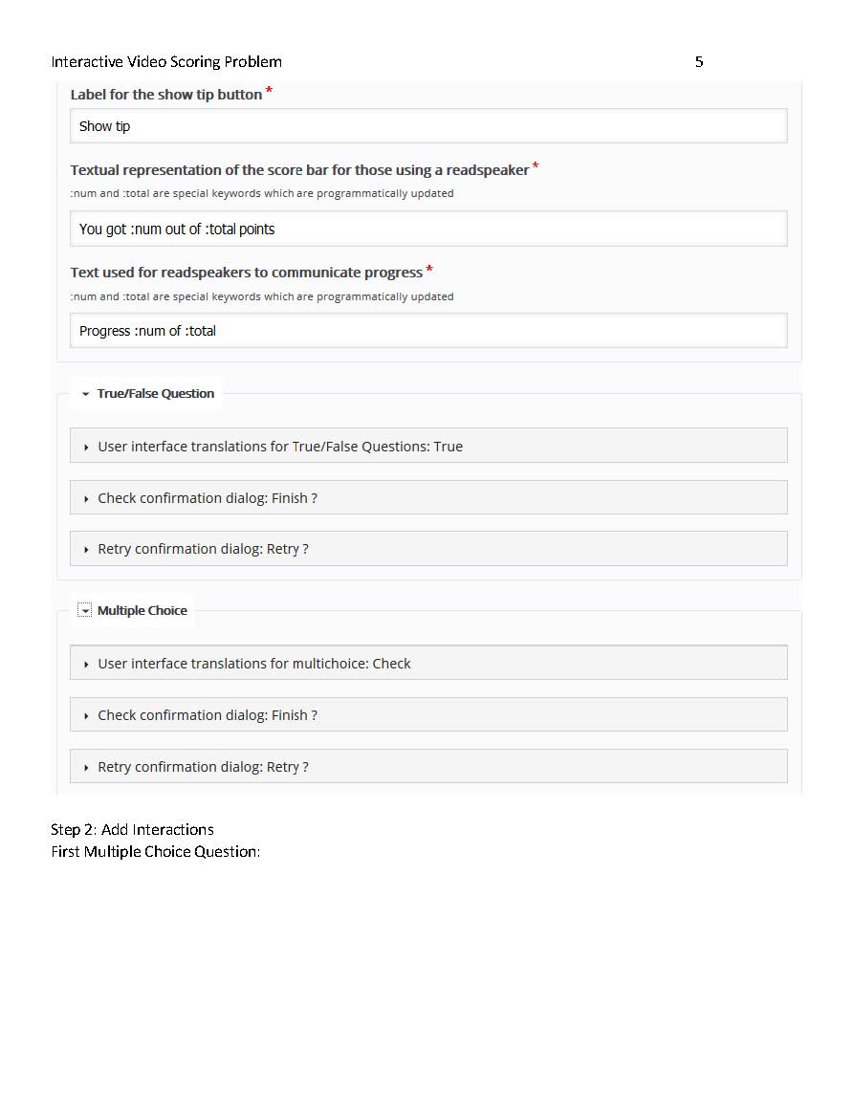Expand User interface translations for True/False Questions
This screenshot has width=854, height=1115.
428,446
